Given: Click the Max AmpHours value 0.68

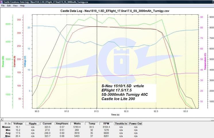Looking at the screenshot, I should click(x=62, y=136).
